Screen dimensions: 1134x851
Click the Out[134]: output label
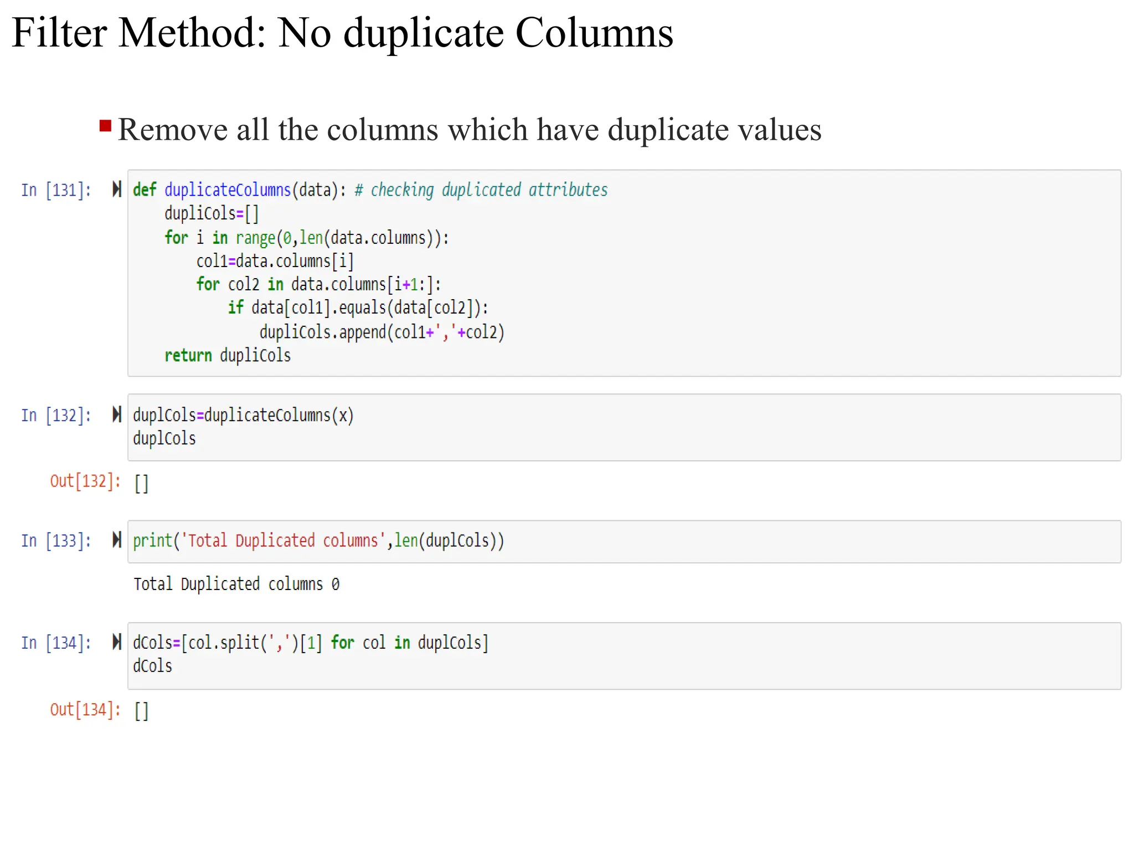[85, 710]
